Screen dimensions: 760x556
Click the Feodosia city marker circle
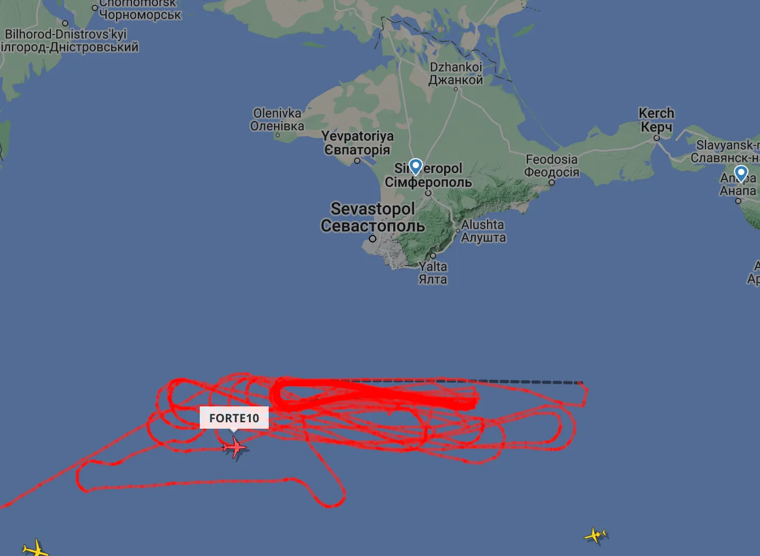pyautogui.click(x=552, y=183)
